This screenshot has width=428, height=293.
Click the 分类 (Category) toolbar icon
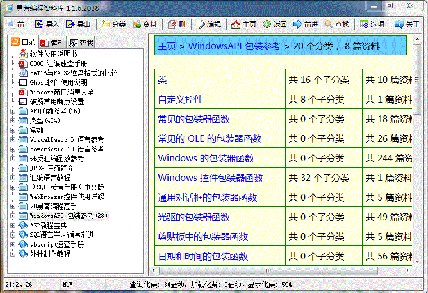106,24
